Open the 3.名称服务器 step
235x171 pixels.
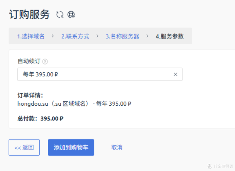[x=122, y=36]
